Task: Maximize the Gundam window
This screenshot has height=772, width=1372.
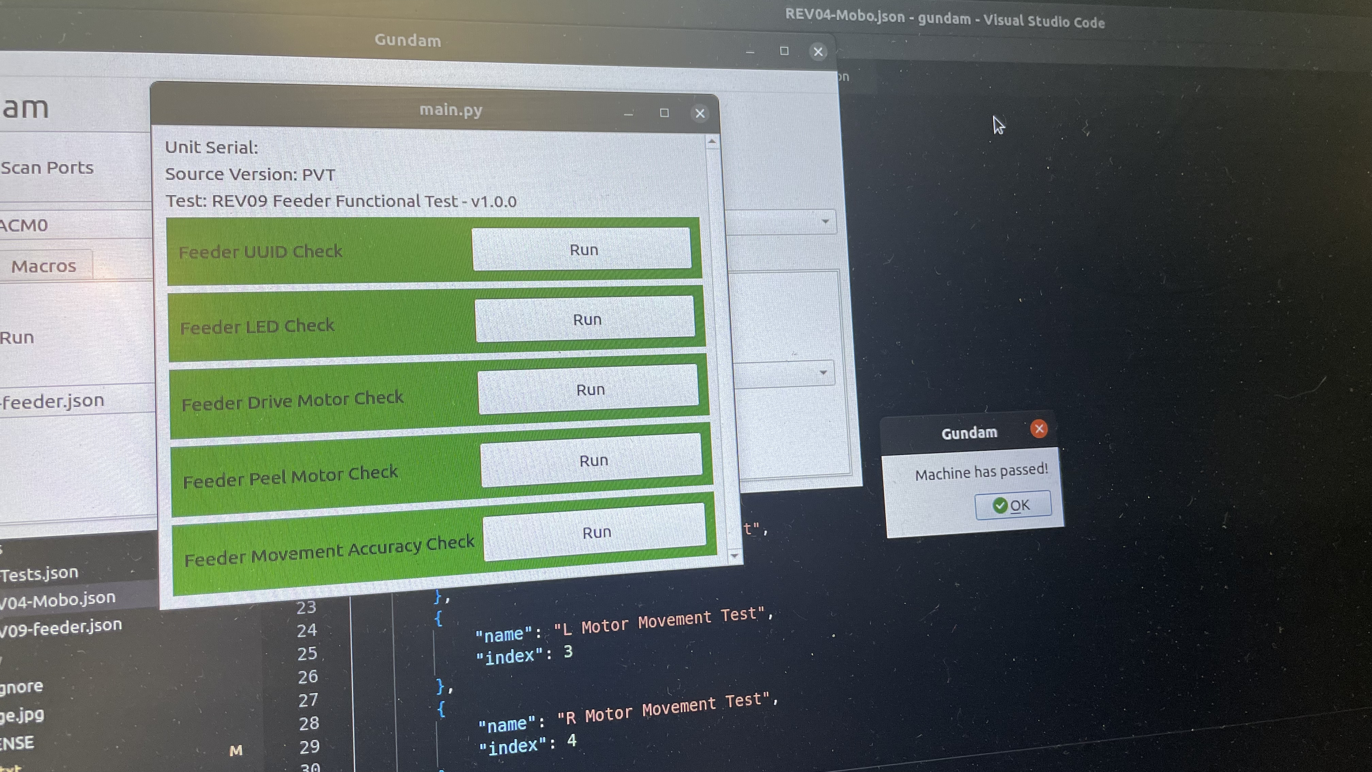Action: (x=784, y=51)
